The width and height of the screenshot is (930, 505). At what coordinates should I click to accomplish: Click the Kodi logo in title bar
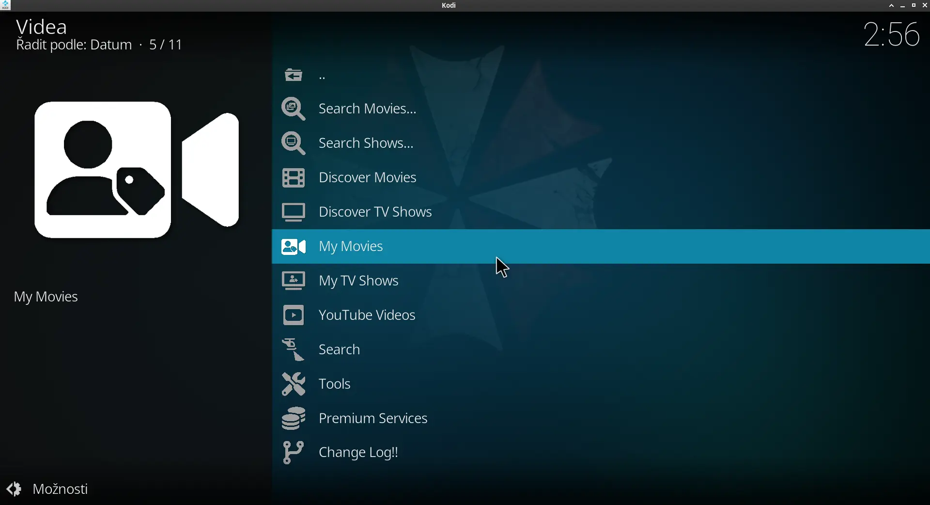tap(6, 6)
